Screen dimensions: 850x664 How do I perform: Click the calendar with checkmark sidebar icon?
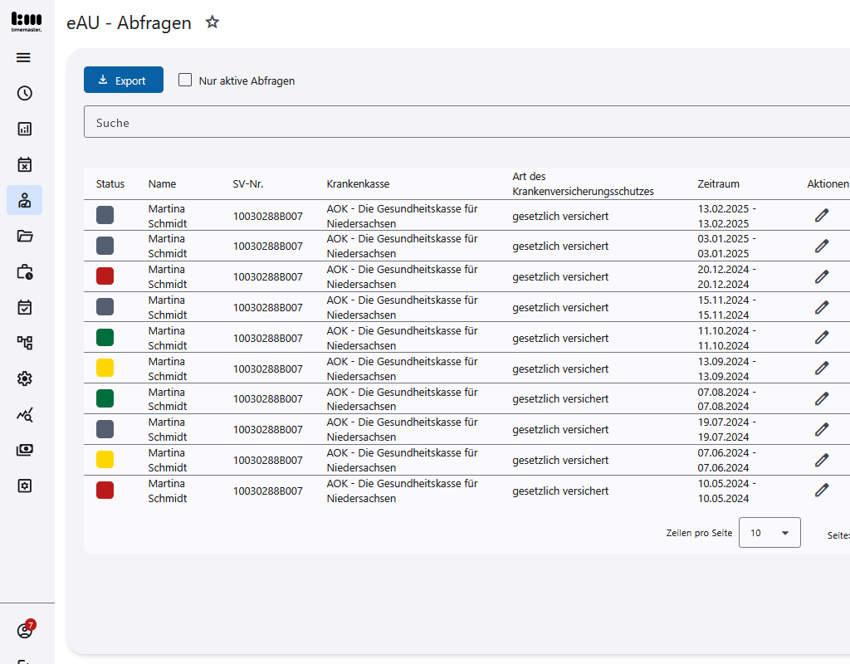(24, 307)
